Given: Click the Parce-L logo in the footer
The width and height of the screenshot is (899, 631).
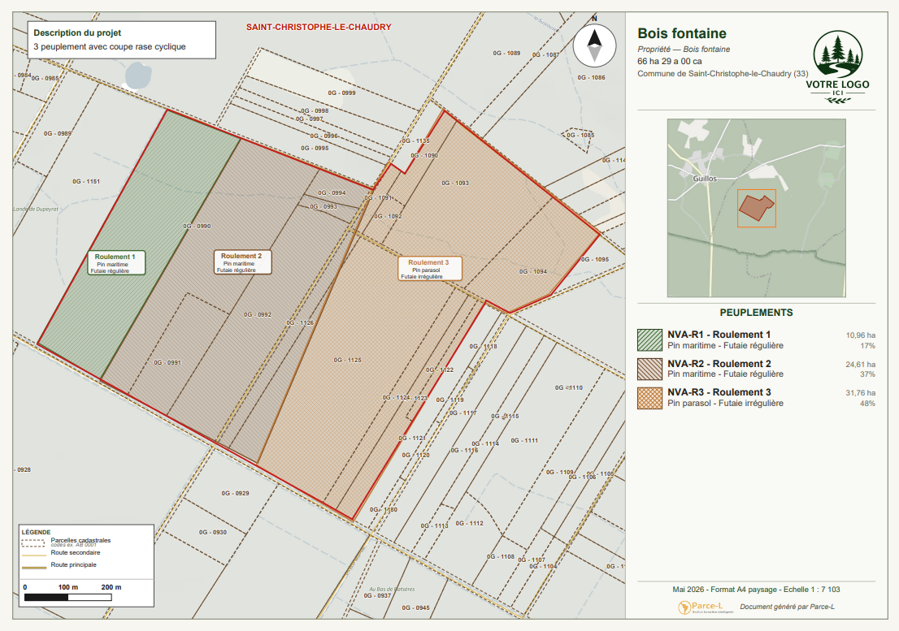Looking at the screenshot, I should (706, 607).
